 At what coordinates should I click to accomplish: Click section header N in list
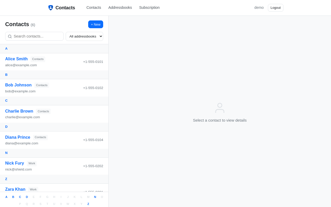[x=54, y=153]
